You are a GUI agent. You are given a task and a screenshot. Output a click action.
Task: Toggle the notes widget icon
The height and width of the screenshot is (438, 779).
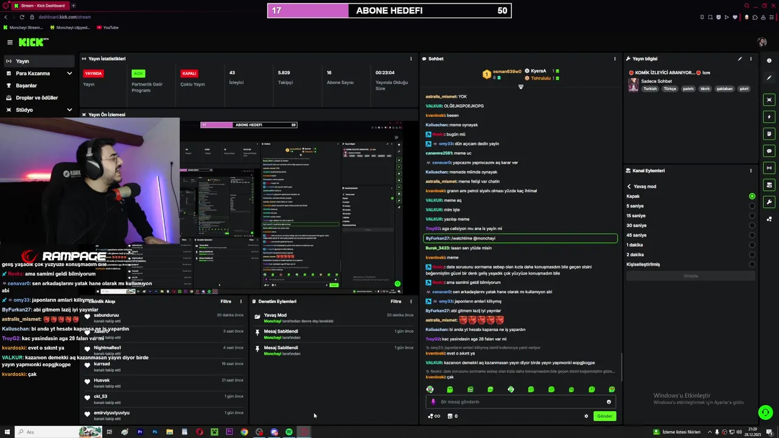coord(769,134)
